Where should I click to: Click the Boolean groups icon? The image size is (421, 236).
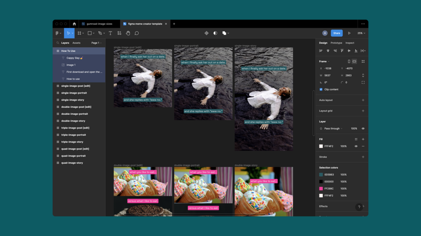224,33
